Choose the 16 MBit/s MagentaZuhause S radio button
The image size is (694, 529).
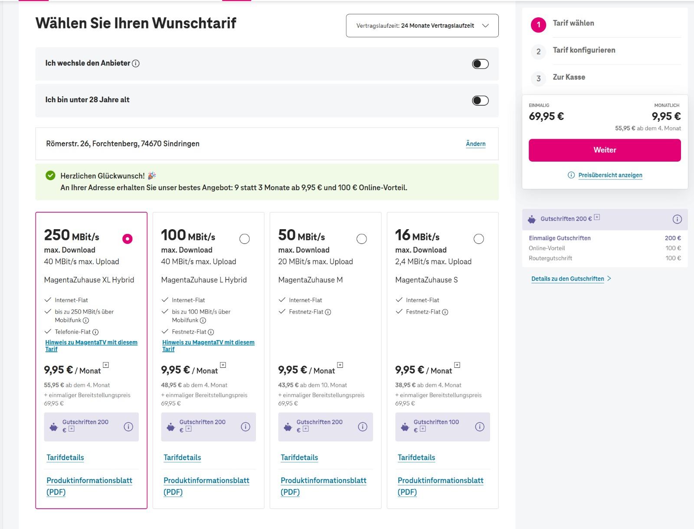coord(478,239)
